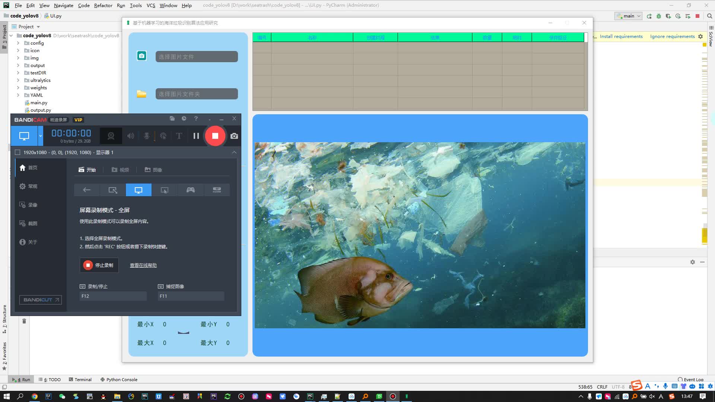Viewport: 715px width, 402px height.
Task: Click the F11 capture image hotkey field
Action: pos(191,296)
